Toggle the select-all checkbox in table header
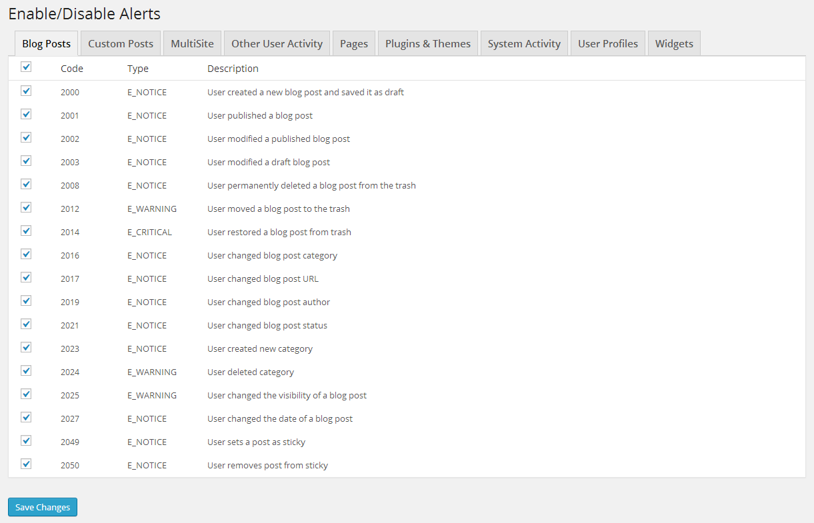Screen dimensions: 814x523 [x=26, y=67]
